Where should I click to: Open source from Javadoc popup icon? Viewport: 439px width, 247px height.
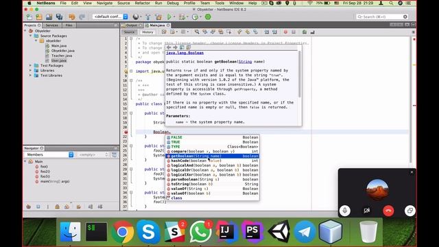[189, 47]
